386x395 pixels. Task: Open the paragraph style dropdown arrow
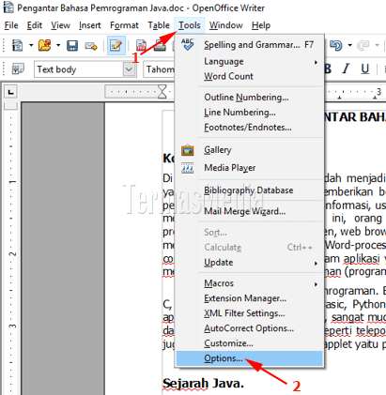click(x=130, y=69)
